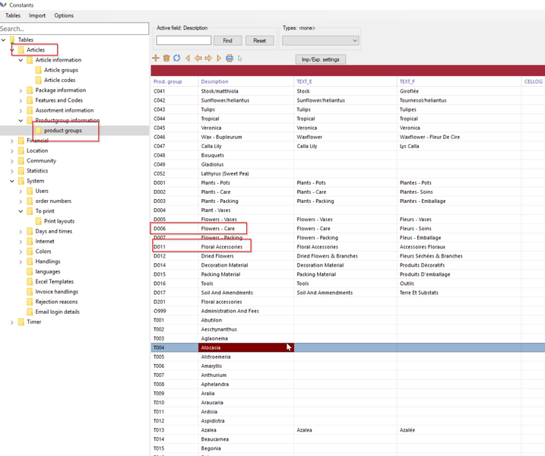Expand the Timer tree node
Screen dimensions: 545x456
pos(12,322)
